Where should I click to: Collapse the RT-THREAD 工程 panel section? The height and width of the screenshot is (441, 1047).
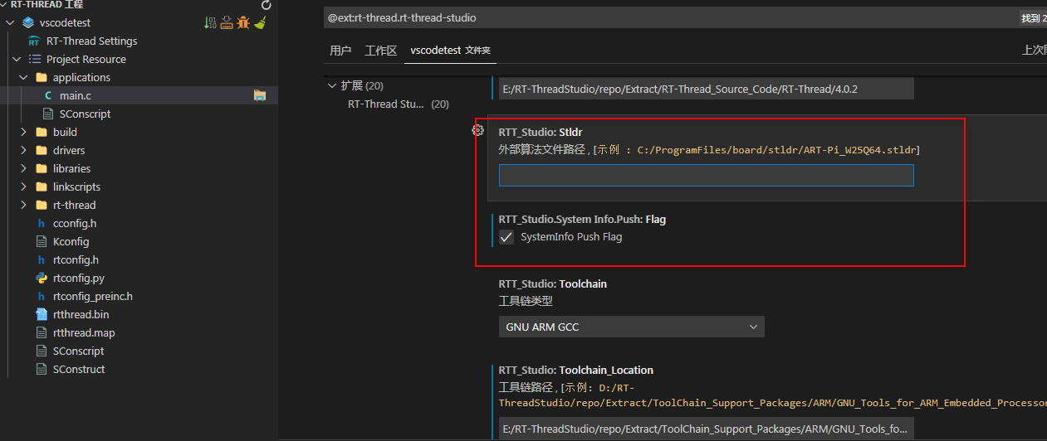(4, 5)
